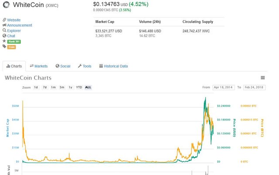Click the $0.134763 price value

tap(106, 4)
